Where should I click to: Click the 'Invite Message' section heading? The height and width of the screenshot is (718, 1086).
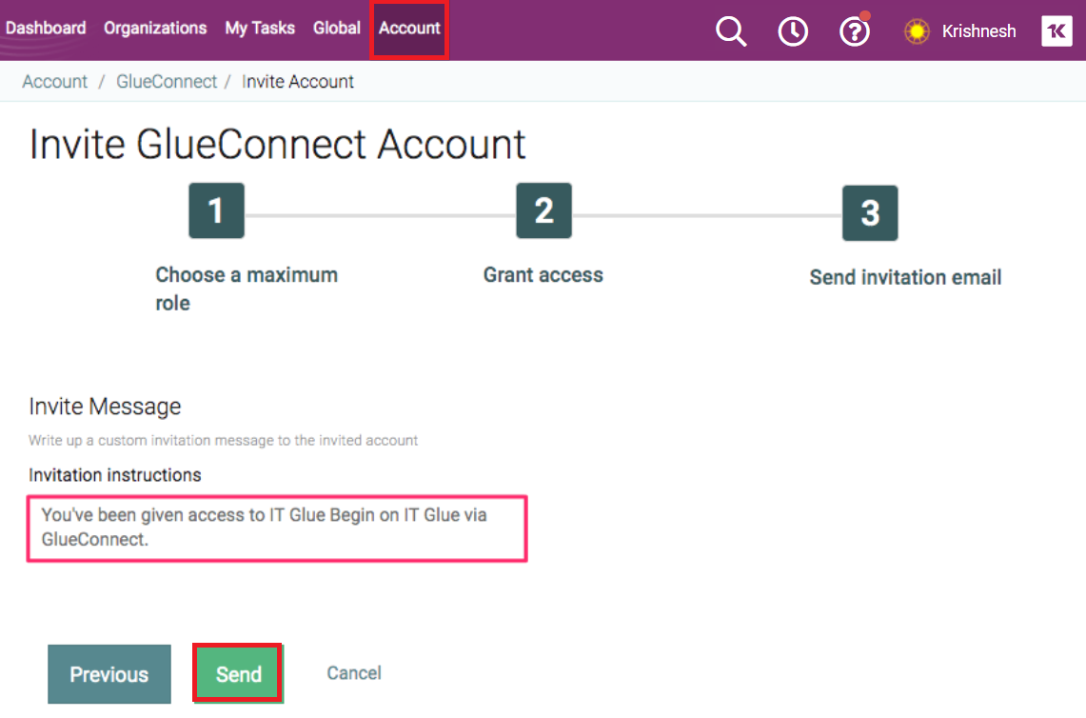click(x=105, y=406)
